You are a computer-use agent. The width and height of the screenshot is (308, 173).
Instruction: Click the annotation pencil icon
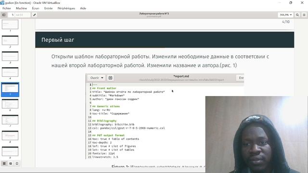pyautogui.click(x=34, y=15)
